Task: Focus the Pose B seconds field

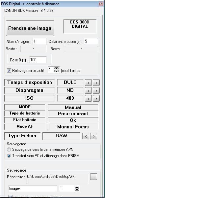Action: click(x=38, y=60)
